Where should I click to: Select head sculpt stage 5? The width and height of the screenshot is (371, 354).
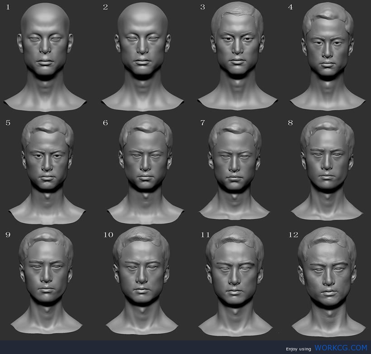coord(47,170)
